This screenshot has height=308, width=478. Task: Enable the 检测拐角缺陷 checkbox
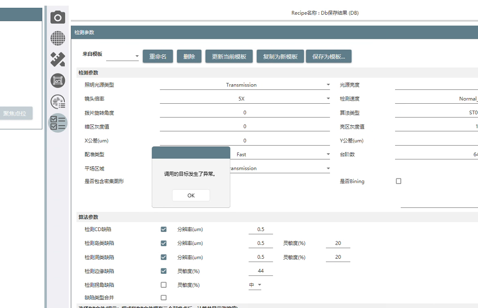pyautogui.click(x=164, y=285)
